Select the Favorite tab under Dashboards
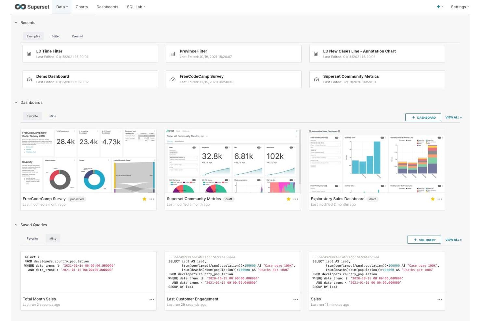The height and width of the screenshot is (321, 481). pos(32,116)
